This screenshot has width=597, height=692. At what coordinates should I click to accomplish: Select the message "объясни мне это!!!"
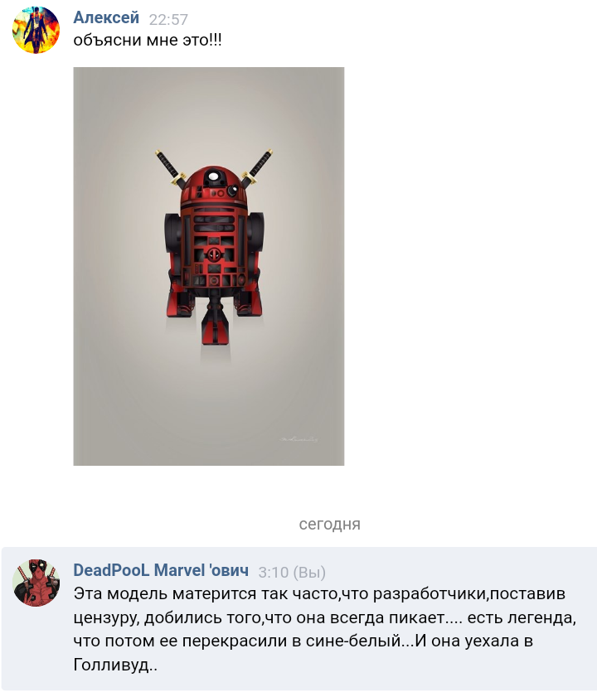click(148, 40)
